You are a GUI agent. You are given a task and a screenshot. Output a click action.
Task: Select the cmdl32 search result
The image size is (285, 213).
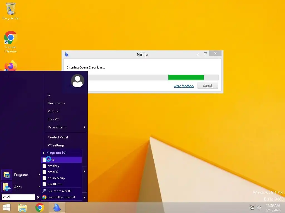pos(62,172)
